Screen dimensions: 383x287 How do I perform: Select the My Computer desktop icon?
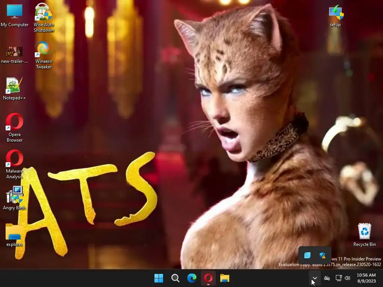click(15, 15)
